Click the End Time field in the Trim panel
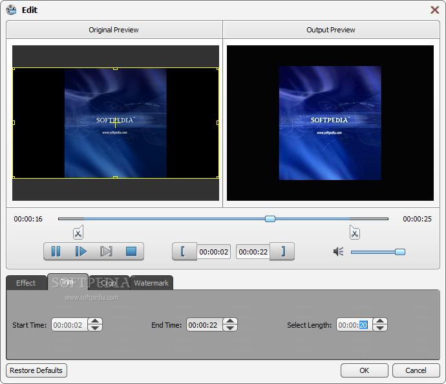Image resolution: width=446 pixels, height=384 pixels. 204,324
